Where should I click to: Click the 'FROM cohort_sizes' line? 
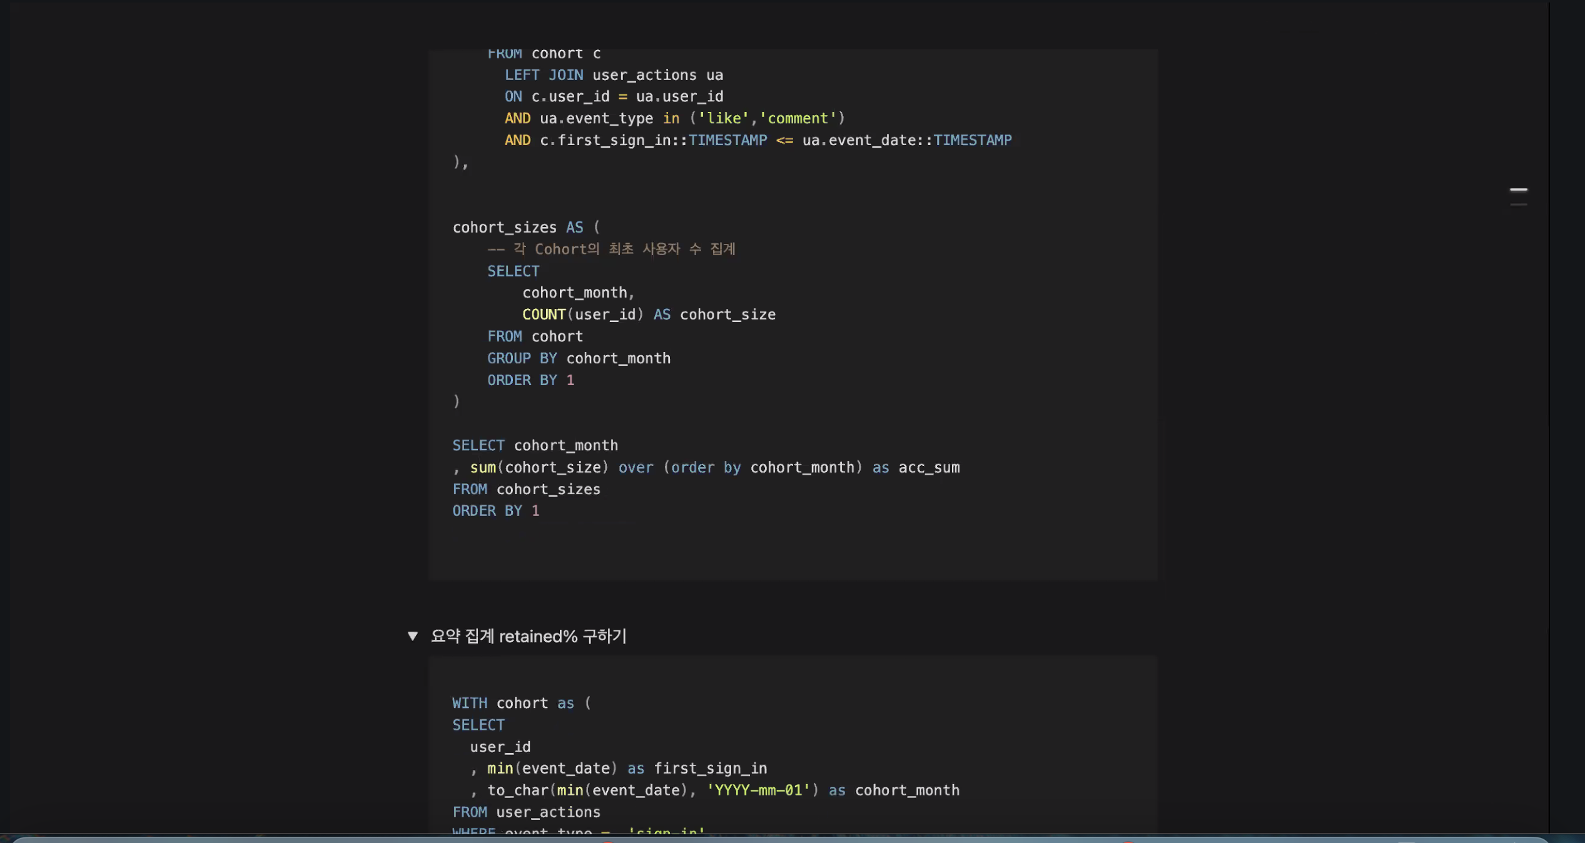coord(526,489)
